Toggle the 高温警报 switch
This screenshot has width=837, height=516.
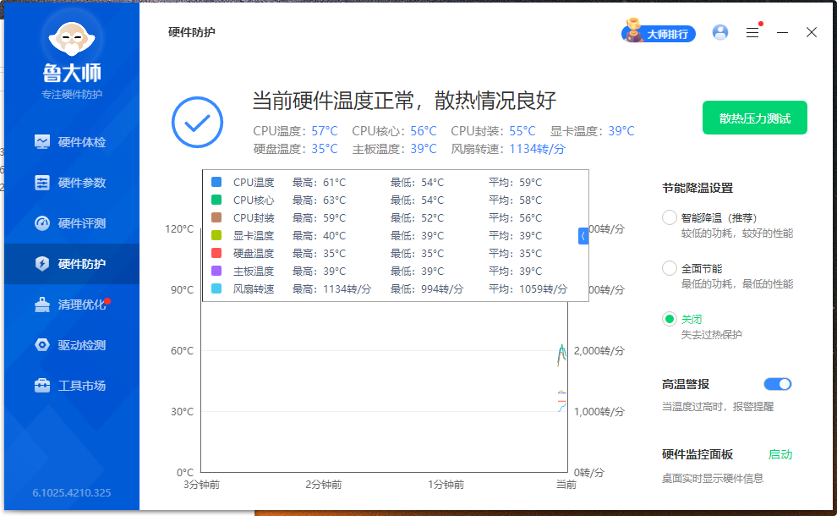pos(778,384)
